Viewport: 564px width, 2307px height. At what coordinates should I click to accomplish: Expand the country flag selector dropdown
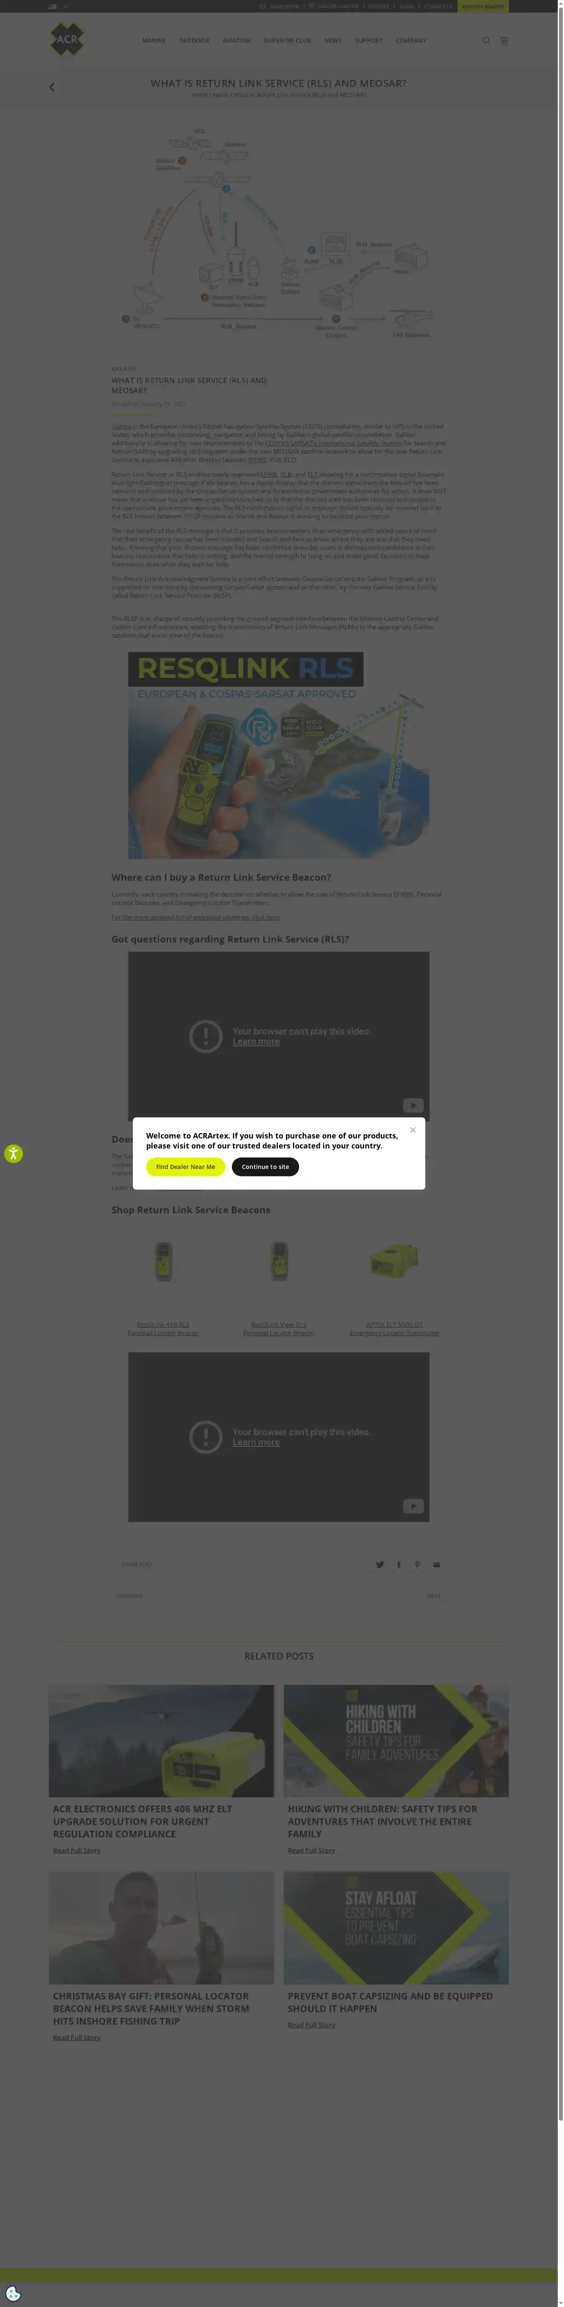[58, 6]
